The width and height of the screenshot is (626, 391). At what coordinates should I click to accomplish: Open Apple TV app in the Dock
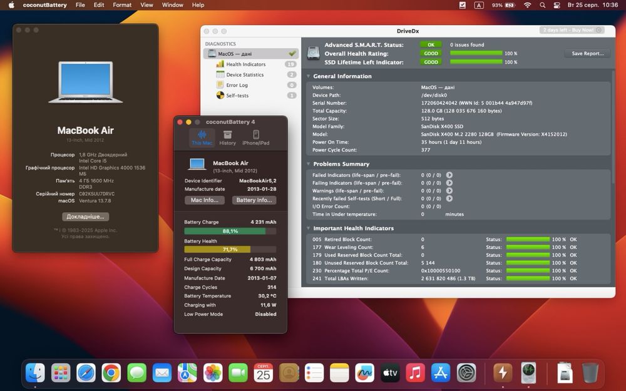(390, 373)
